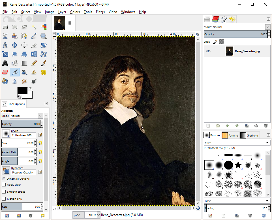Image resolution: width=272 pixels, height=220 pixels.
Task: Select the star-shaped brush preset
Action: click(x=238, y=165)
